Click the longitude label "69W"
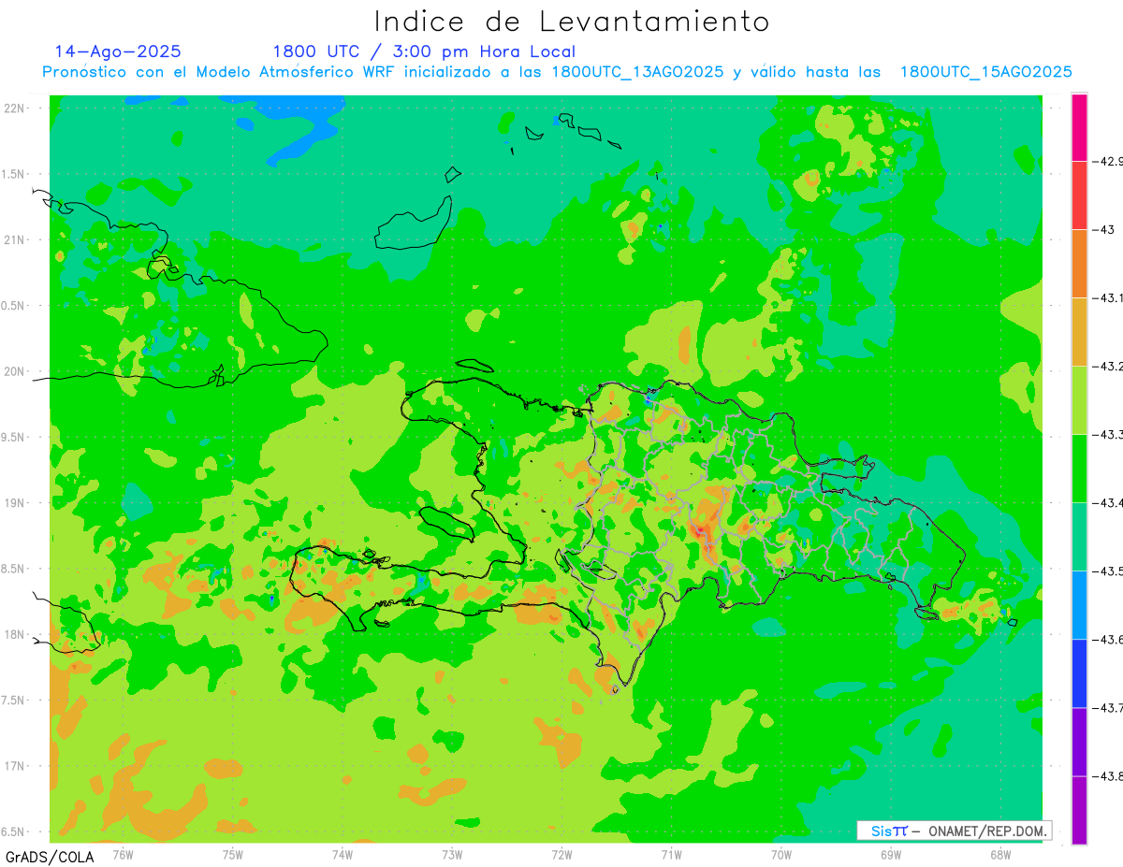 click(891, 855)
